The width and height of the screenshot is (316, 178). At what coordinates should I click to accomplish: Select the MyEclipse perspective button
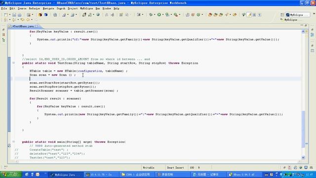coord(297,15)
